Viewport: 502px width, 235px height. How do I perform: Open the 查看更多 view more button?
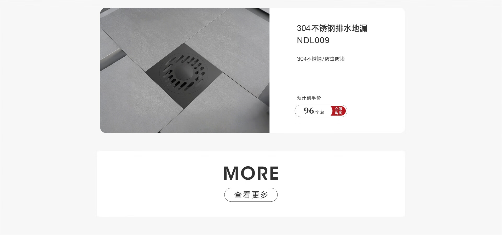click(251, 195)
